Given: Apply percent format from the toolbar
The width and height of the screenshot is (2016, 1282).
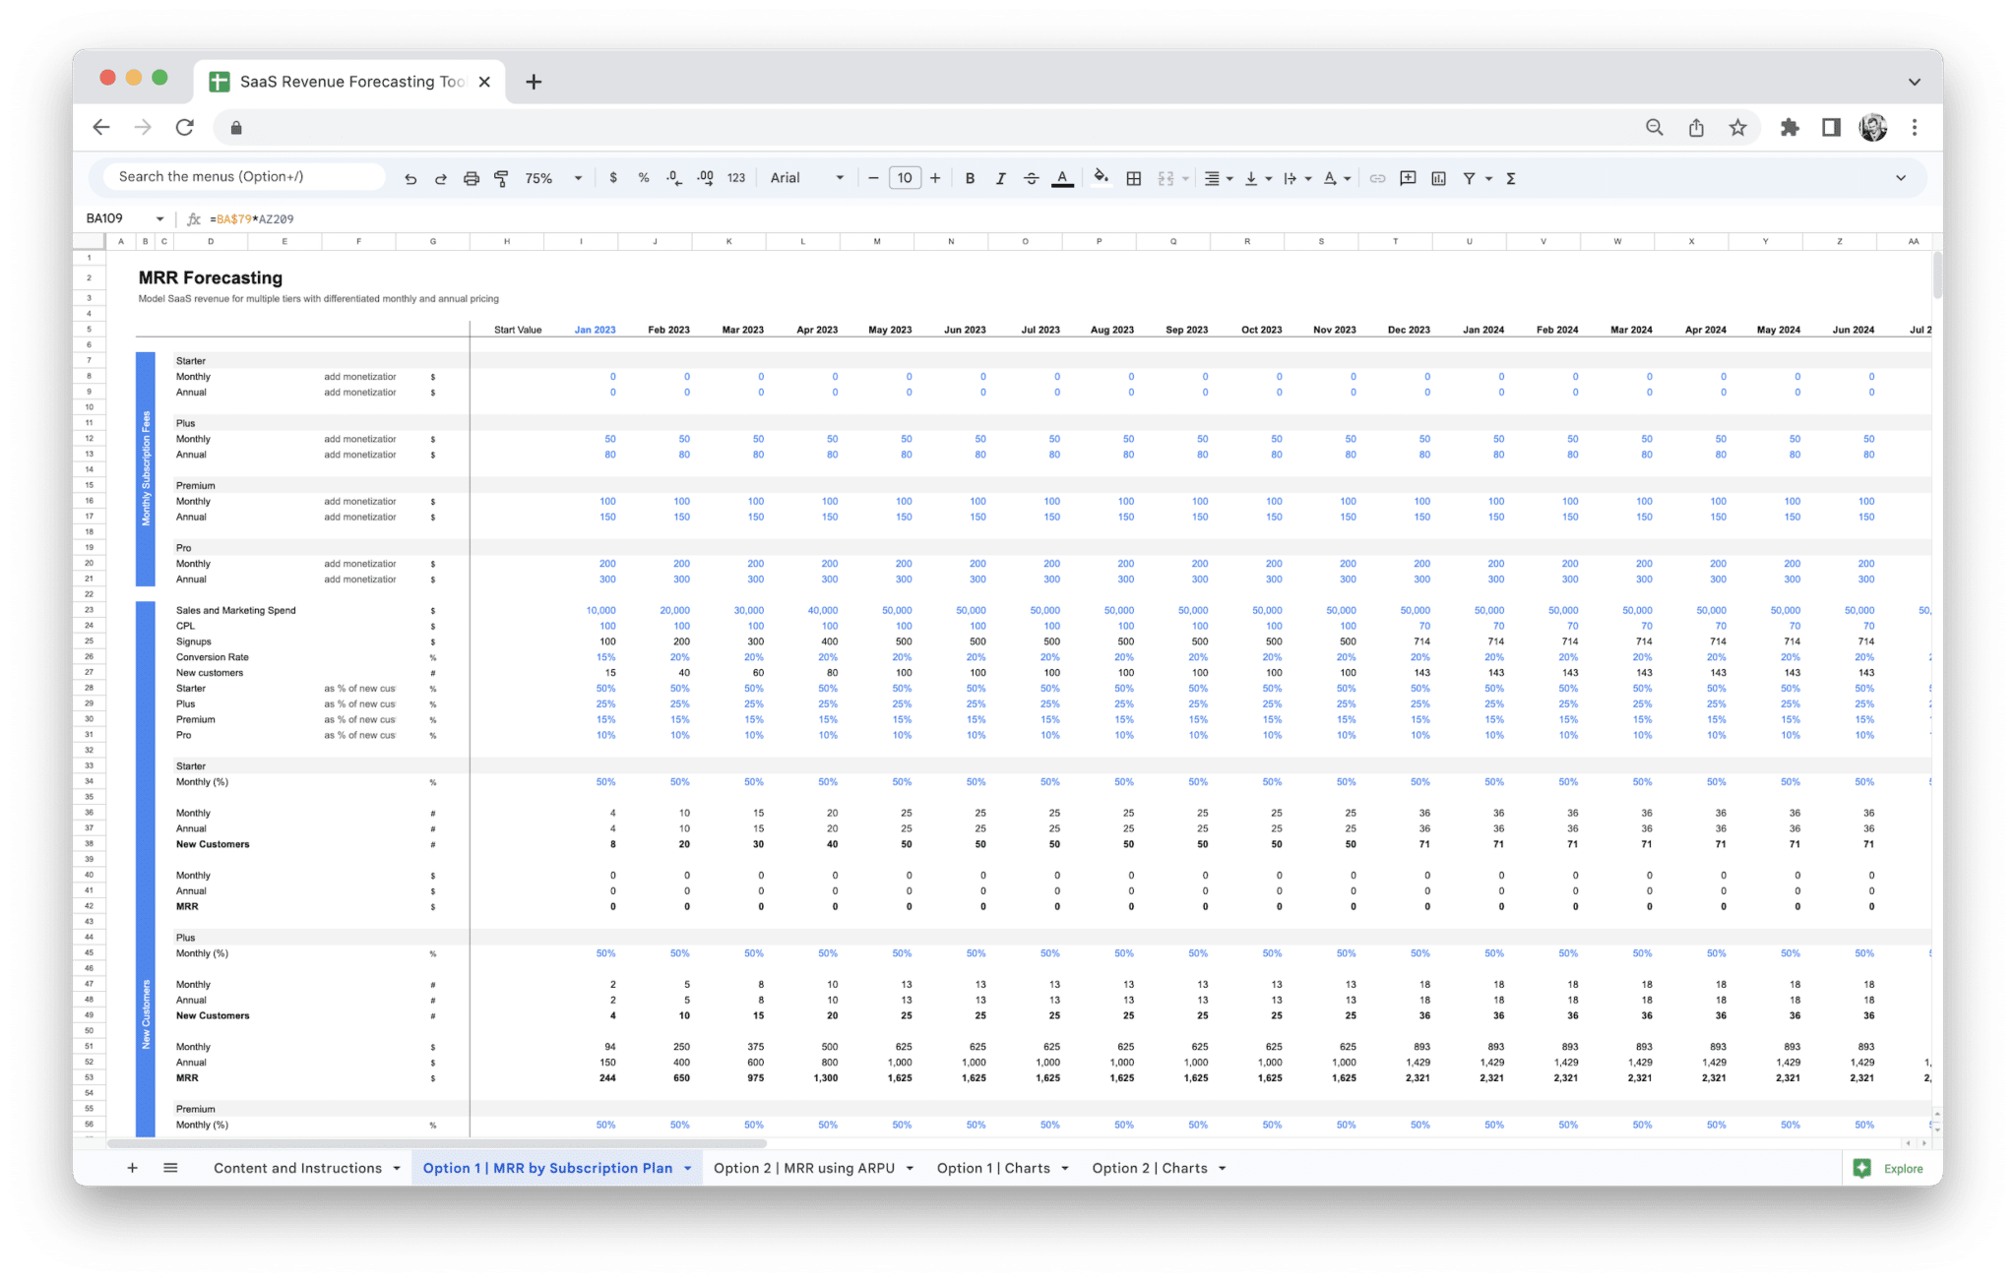Looking at the screenshot, I should (644, 178).
